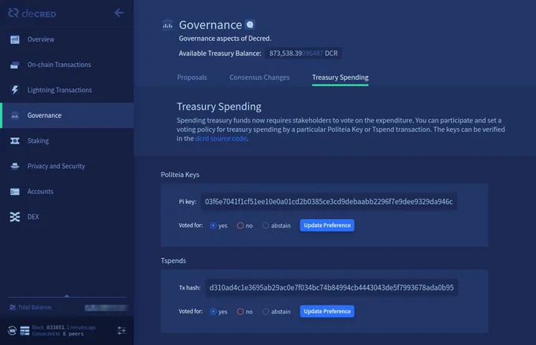Click the Total Balance icon

tap(13, 307)
